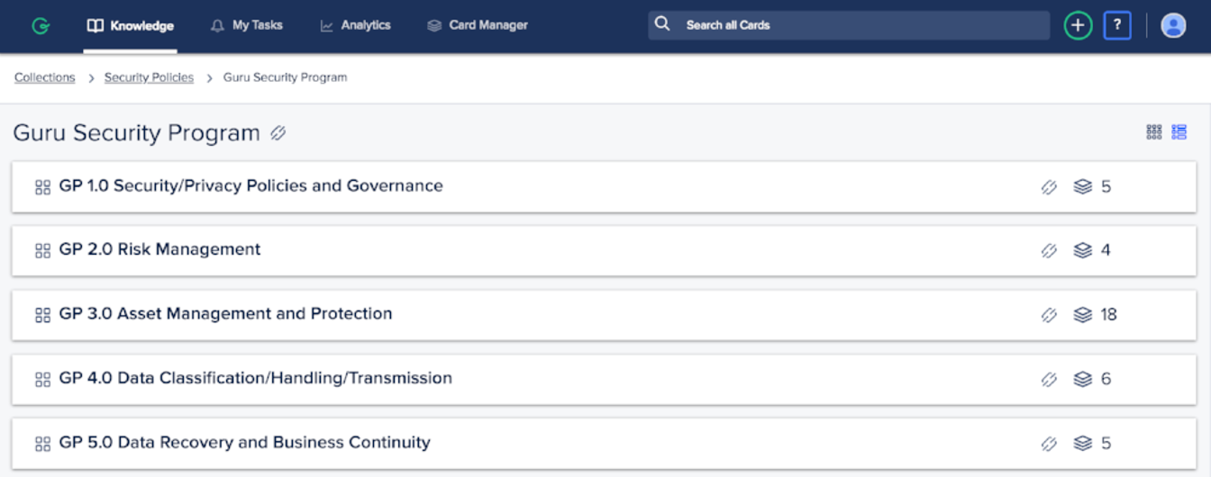This screenshot has width=1211, height=477.
Task: Click the Guru Security Program page title
Action: pyautogui.click(x=137, y=133)
